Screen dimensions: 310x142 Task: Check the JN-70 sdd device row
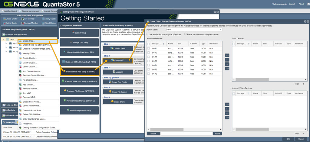click(x=149, y=49)
